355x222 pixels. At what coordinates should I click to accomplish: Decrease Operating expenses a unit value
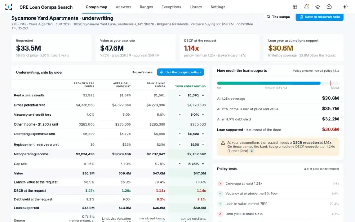(180, 134)
